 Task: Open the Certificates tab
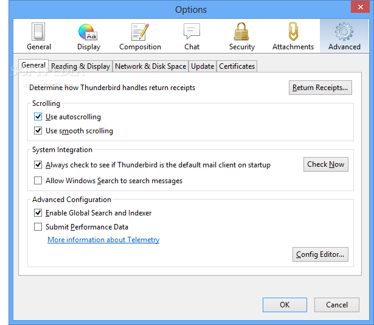point(237,66)
